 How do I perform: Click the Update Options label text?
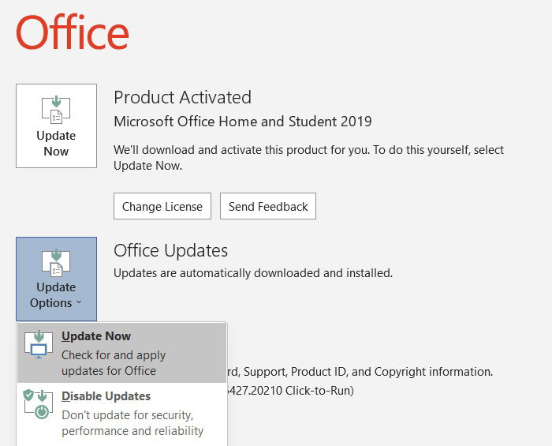click(54, 294)
